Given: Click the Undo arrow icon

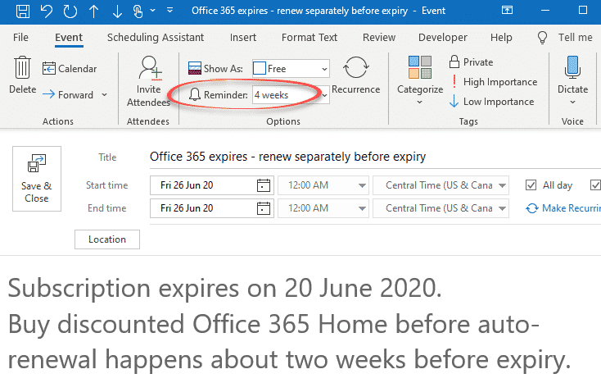Looking at the screenshot, I should click(47, 11).
